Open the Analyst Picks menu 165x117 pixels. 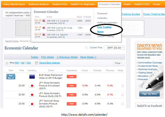click(60, 4)
